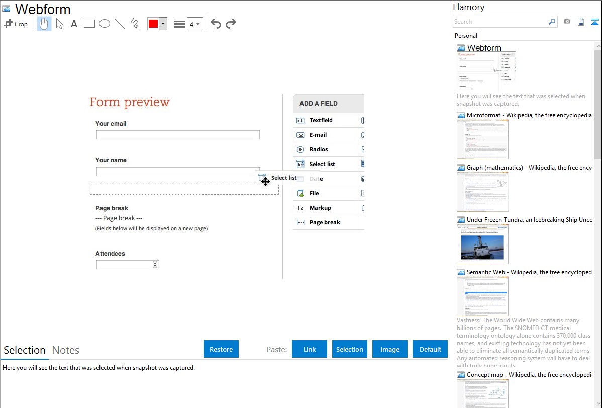This screenshot has height=408, width=602.
Task: Choose the text annotation tool
Action: [x=74, y=24]
